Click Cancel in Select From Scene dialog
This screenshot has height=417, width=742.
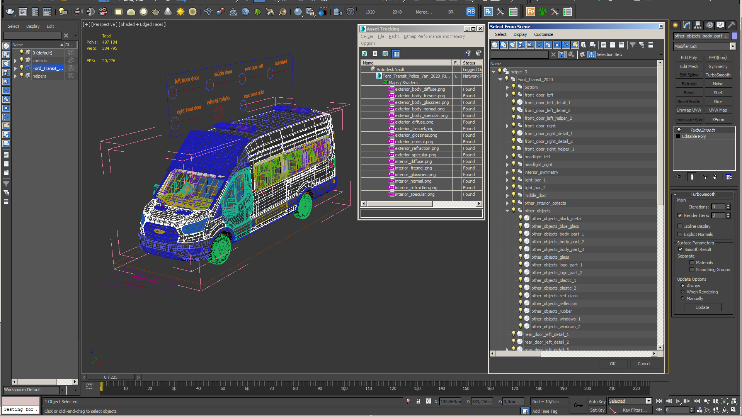[644, 364]
